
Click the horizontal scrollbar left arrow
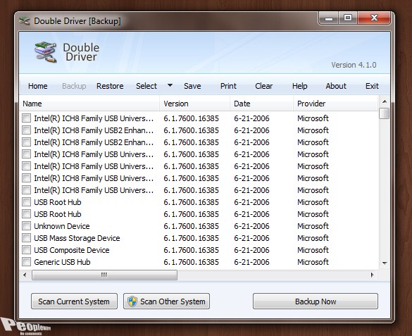point(25,275)
